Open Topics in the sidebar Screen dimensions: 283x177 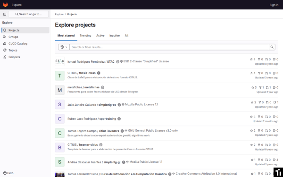point(25,50)
